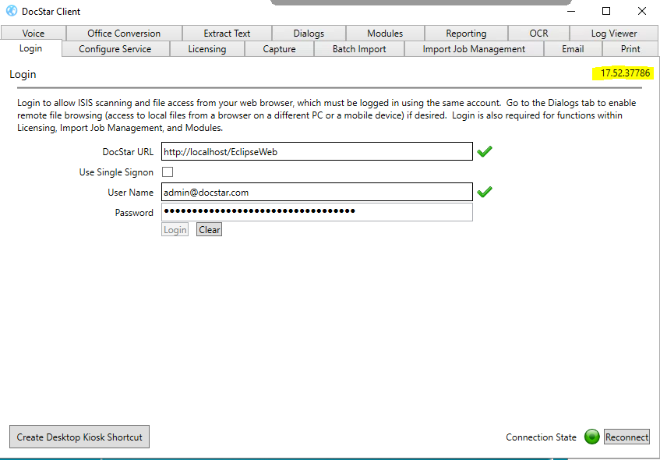Open the Office Conversion tab

(x=124, y=34)
